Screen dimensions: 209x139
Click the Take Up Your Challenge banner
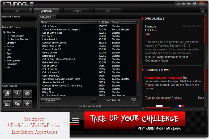(x=135, y=121)
